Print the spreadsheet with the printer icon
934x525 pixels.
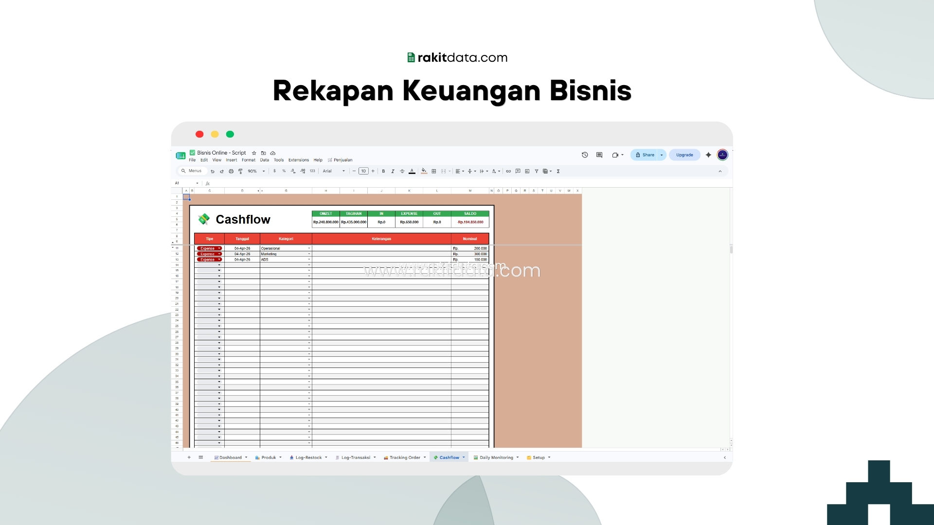(x=231, y=171)
